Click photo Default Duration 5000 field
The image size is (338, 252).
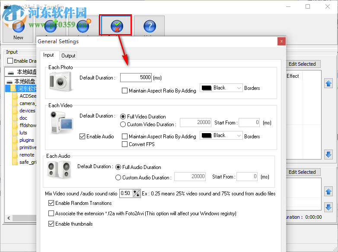[136, 78]
